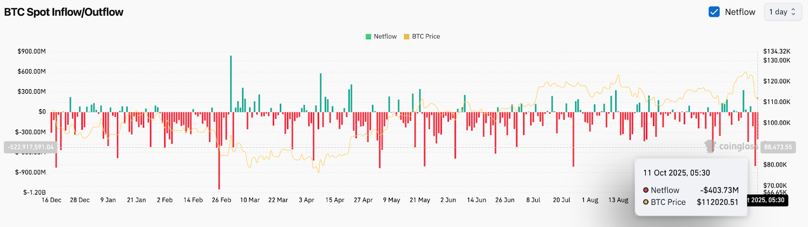
Task: Hide the BTC Price series via its legend label
Action: tap(426, 36)
